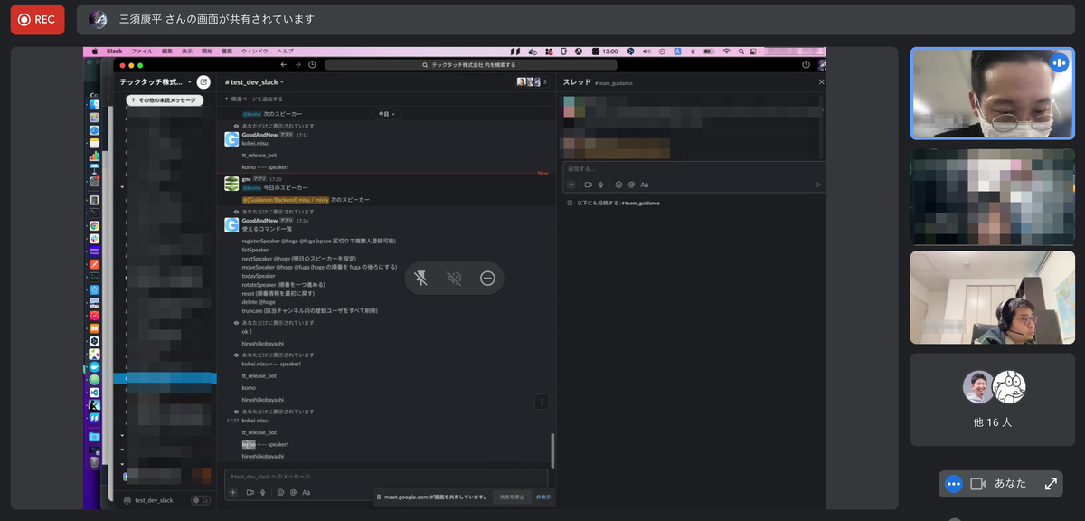Screen dimensions: 1085x521
Task: Open the # test_dev_slack channel details dropdown
Action: 256,81
